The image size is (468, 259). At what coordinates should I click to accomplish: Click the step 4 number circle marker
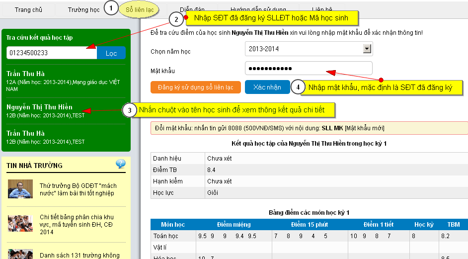point(298,87)
